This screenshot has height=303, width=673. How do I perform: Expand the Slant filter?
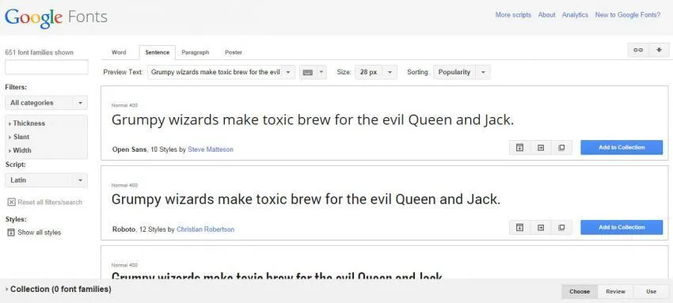tap(19, 137)
